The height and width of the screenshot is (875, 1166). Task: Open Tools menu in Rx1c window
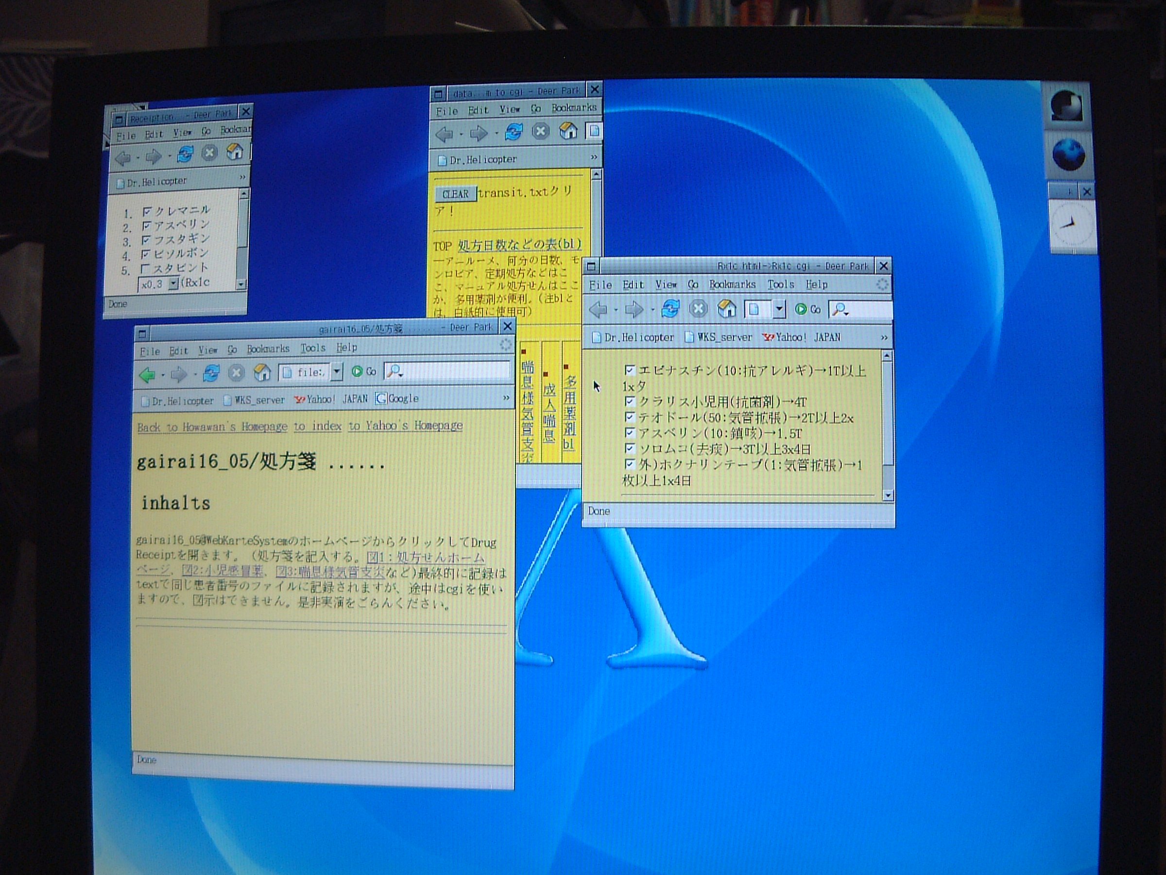780,285
